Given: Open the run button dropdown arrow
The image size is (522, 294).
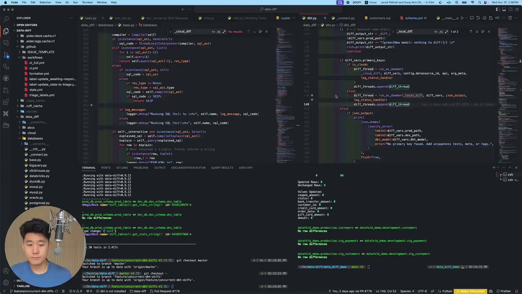Looking at the screenshot, I should (467, 18).
